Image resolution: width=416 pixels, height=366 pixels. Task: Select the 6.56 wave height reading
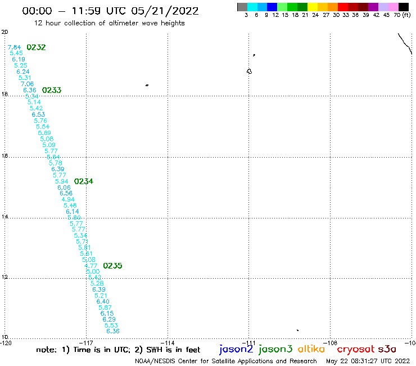(x=66, y=193)
